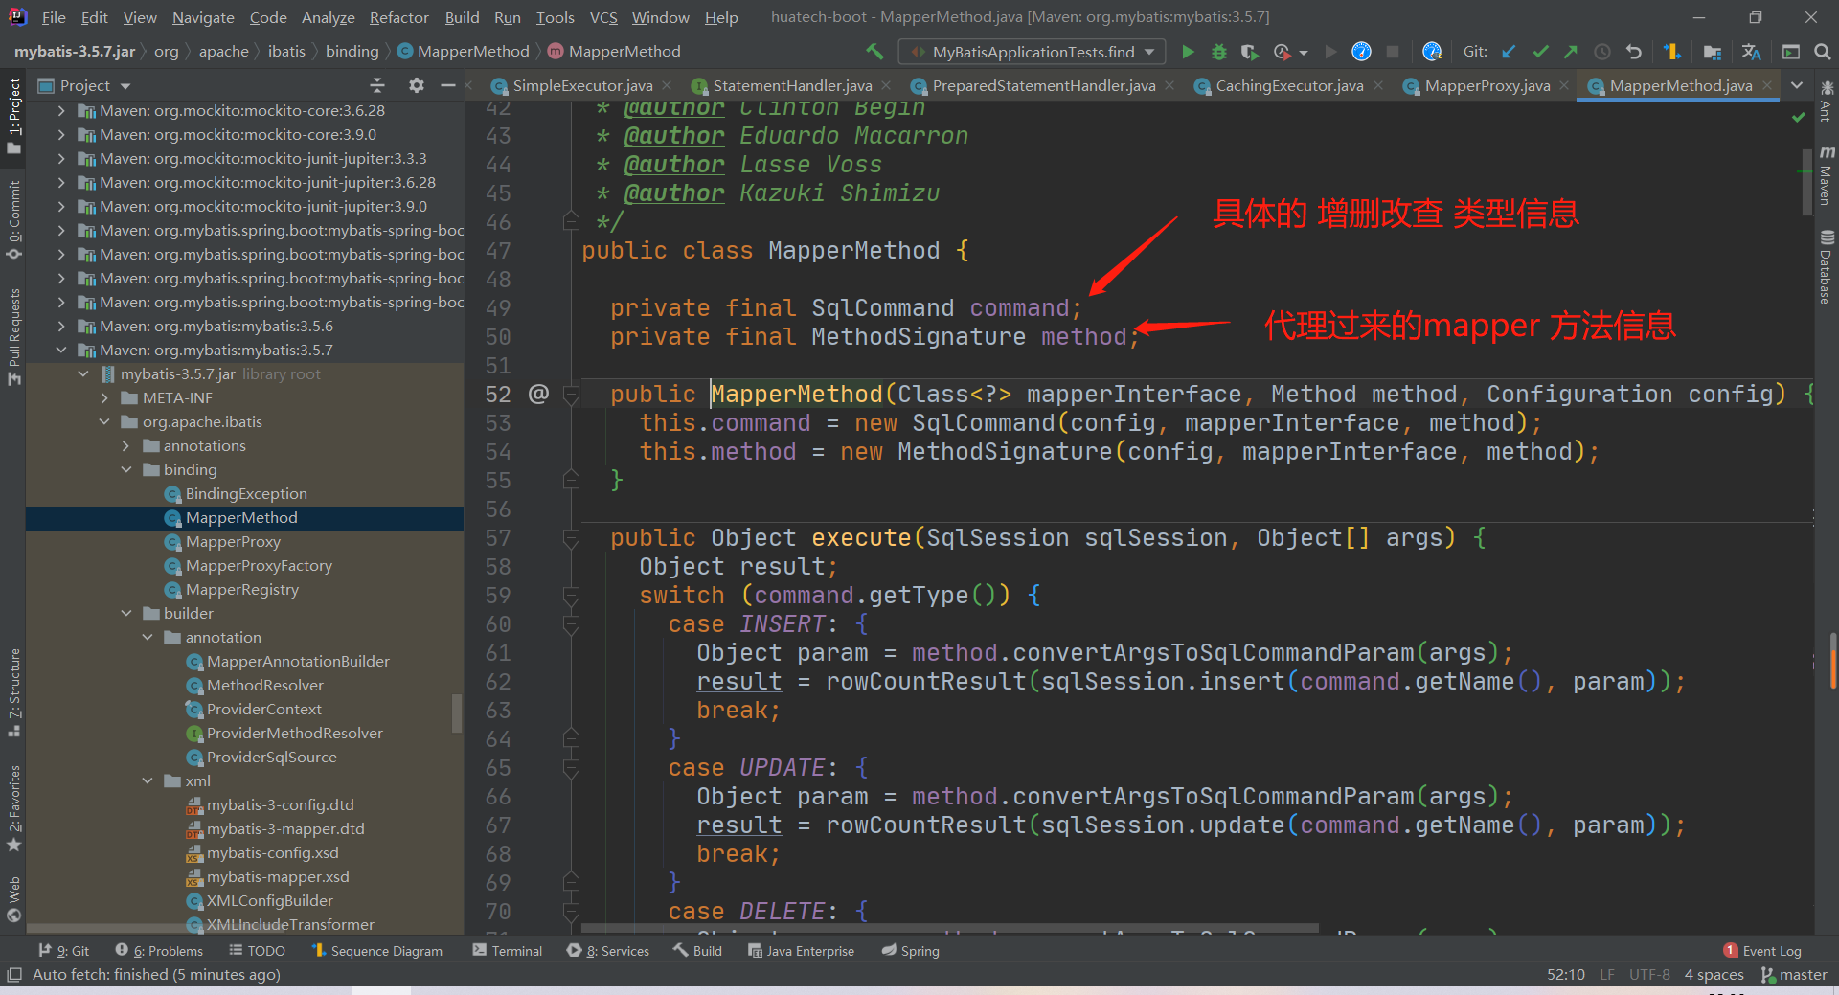Open the Commit tool window tab
Image resolution: width=1839 pixels, height=995 pixels.
click(13, 219)
